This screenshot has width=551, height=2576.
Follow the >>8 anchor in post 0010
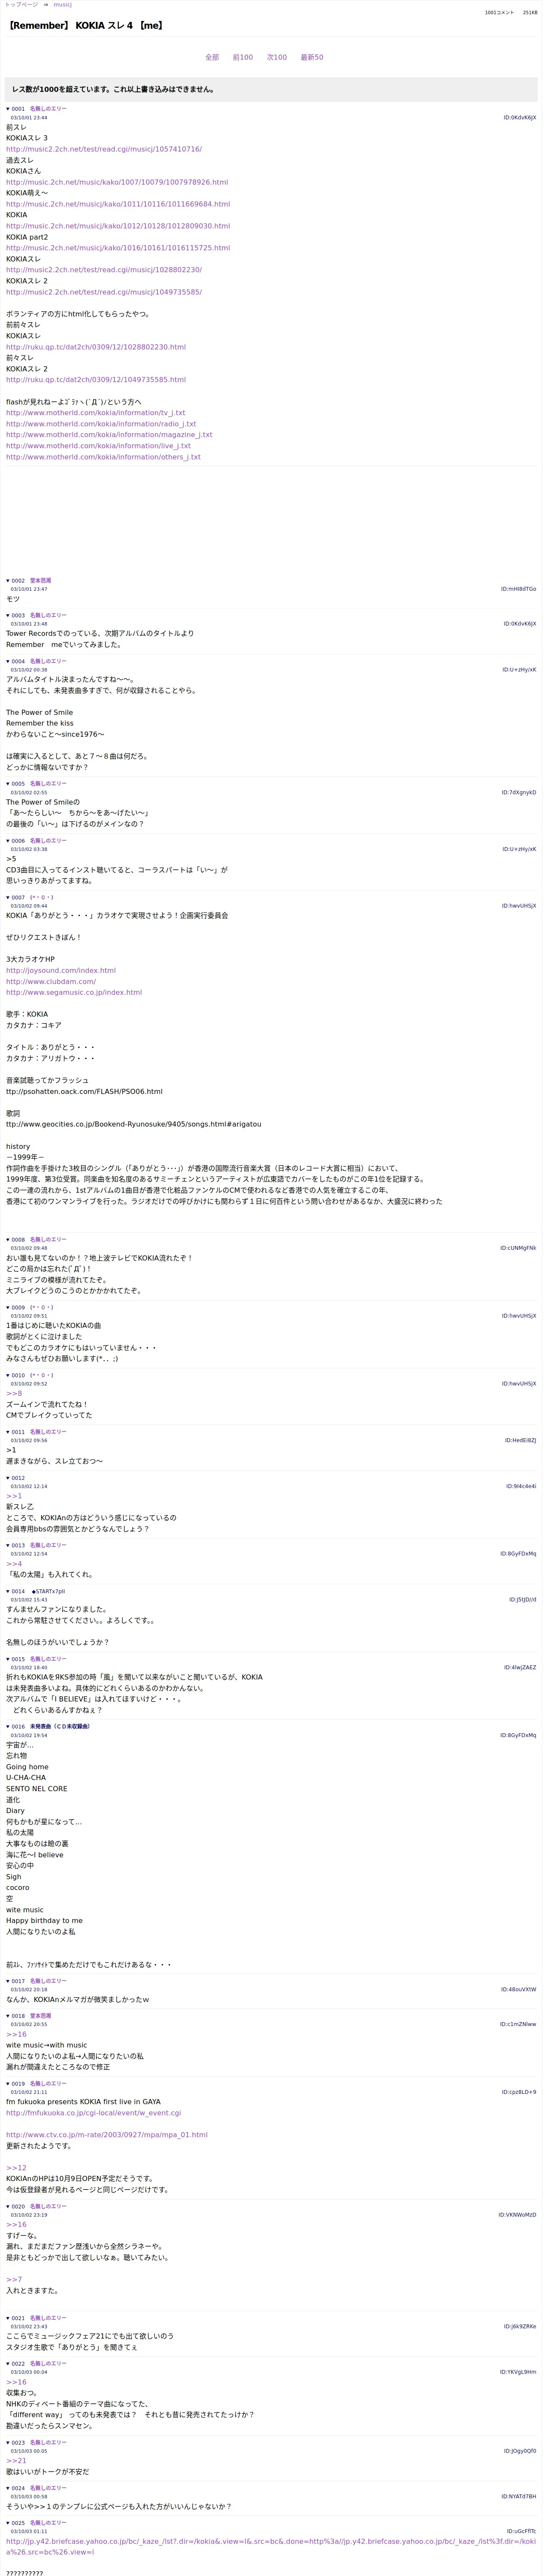tap(14, 1393)
